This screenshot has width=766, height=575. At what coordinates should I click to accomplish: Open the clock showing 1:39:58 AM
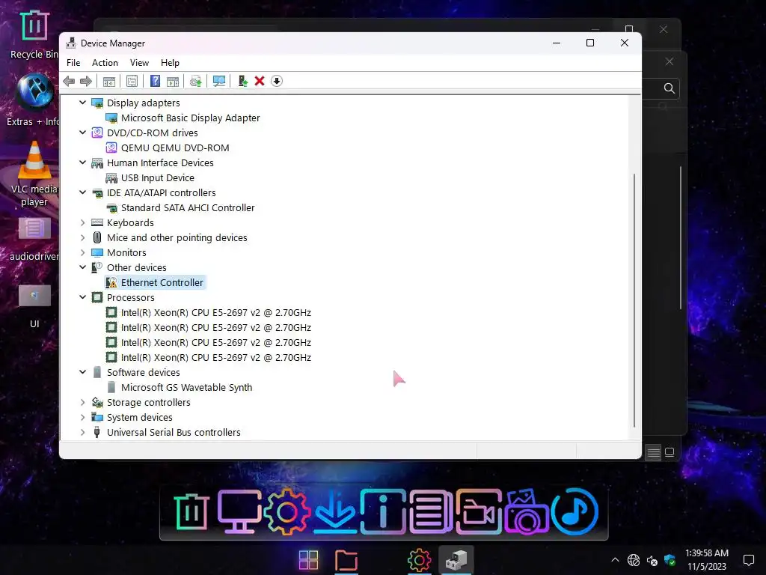click(x=707, y=560)
